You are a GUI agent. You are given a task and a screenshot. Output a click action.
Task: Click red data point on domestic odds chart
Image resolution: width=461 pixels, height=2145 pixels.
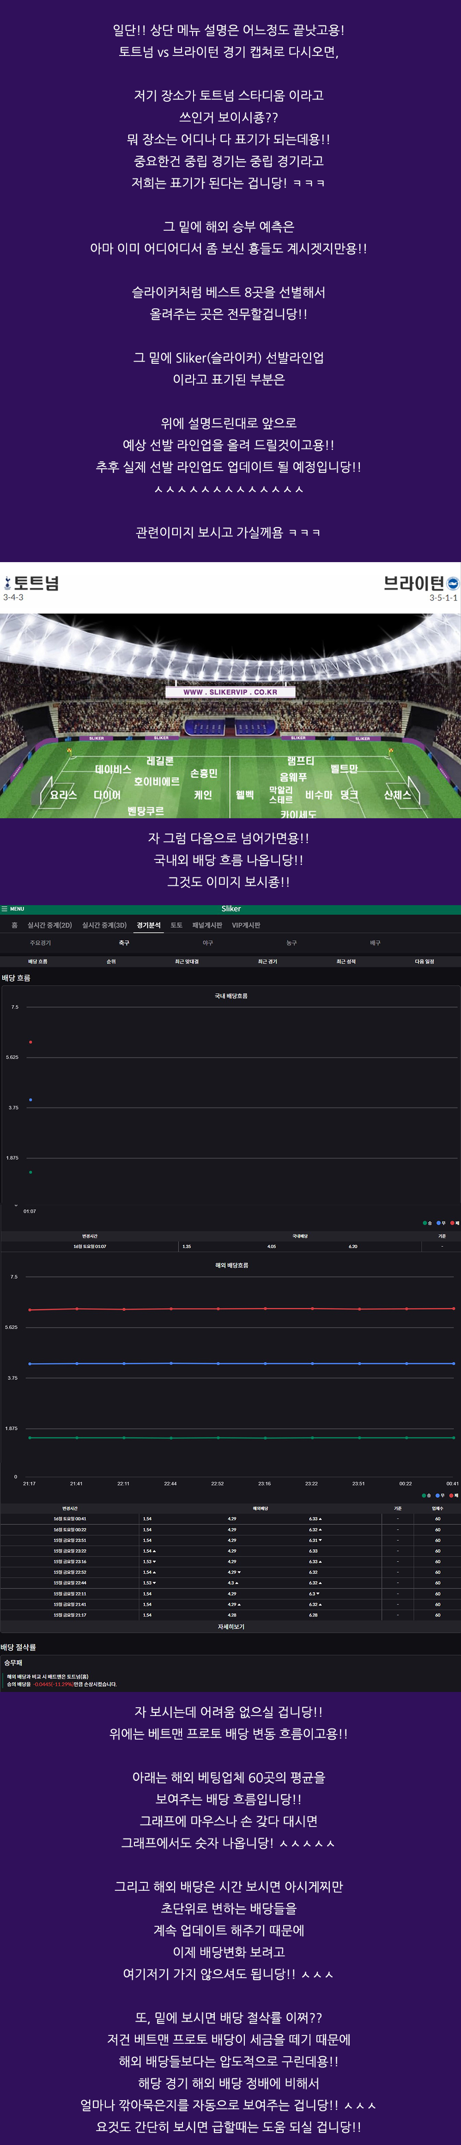(31, 1042)
